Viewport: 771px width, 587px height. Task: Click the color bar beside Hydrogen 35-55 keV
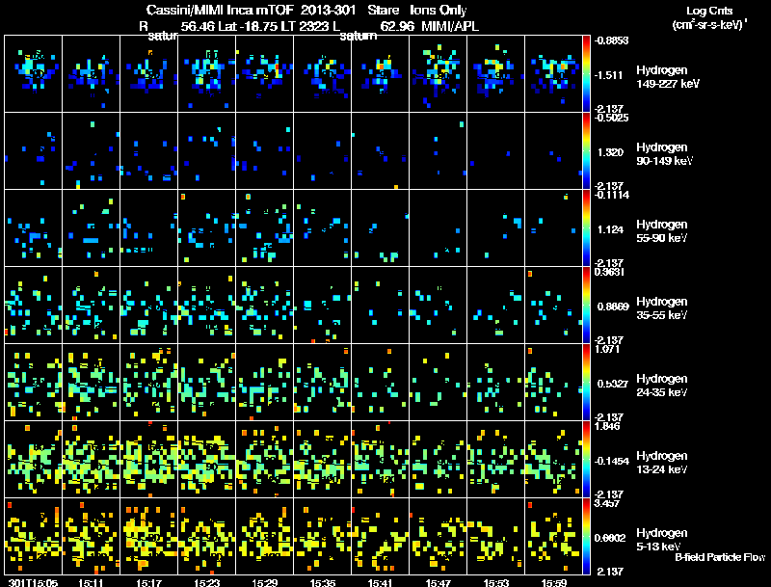pyautogui.click(x=586, y=306)
